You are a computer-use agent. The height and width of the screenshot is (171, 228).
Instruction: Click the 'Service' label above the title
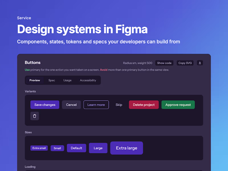coord(24,18)
